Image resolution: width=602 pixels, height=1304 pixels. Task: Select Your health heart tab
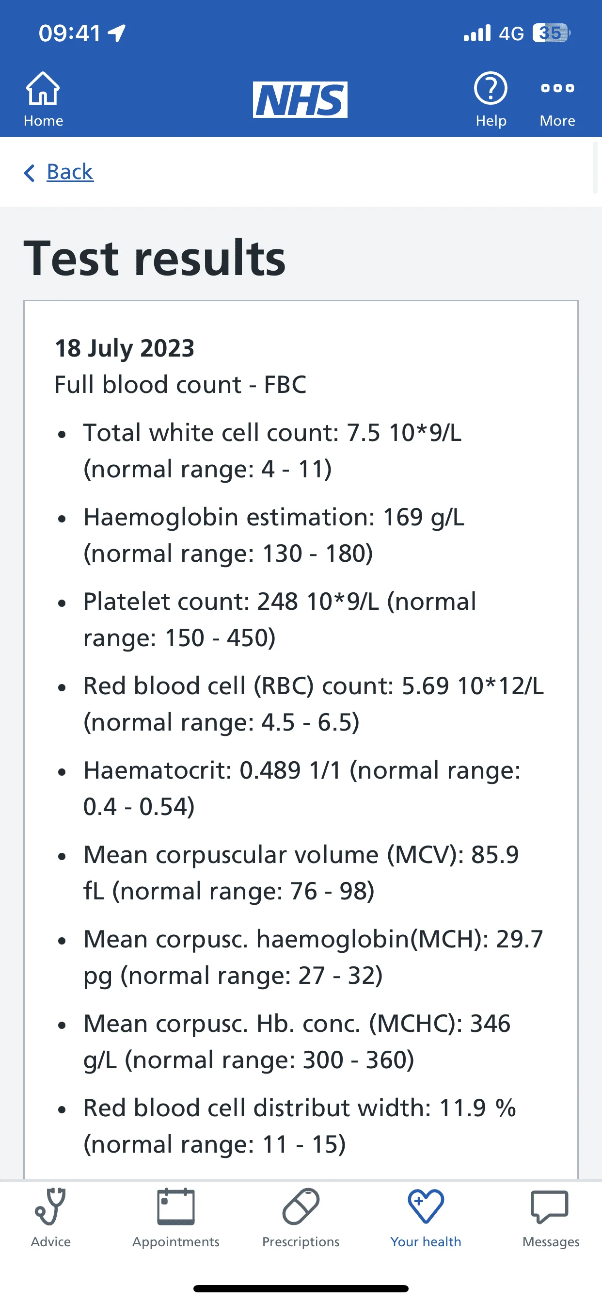(x=426, y=1207)
